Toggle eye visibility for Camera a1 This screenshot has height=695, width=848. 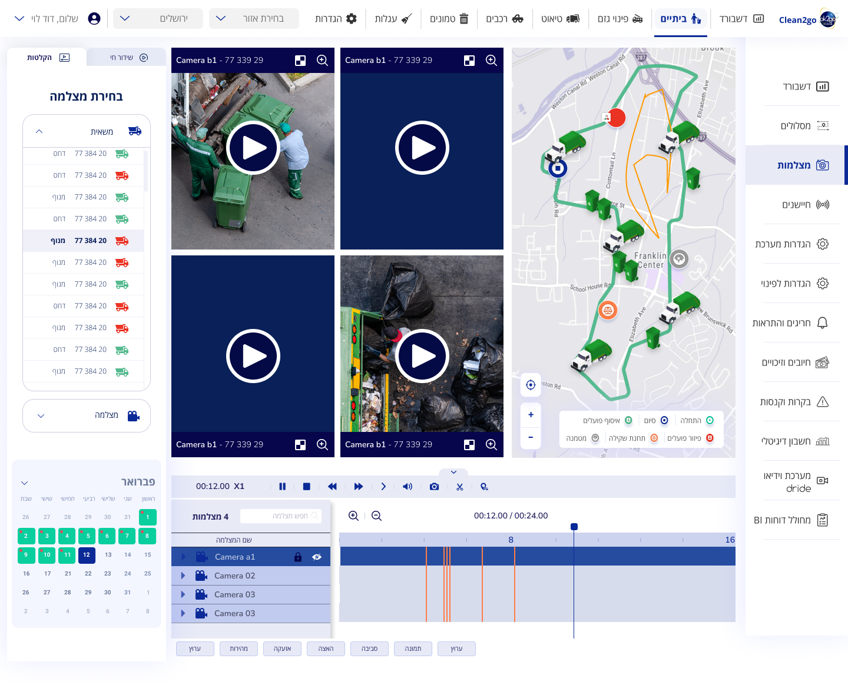coord(317,557)
